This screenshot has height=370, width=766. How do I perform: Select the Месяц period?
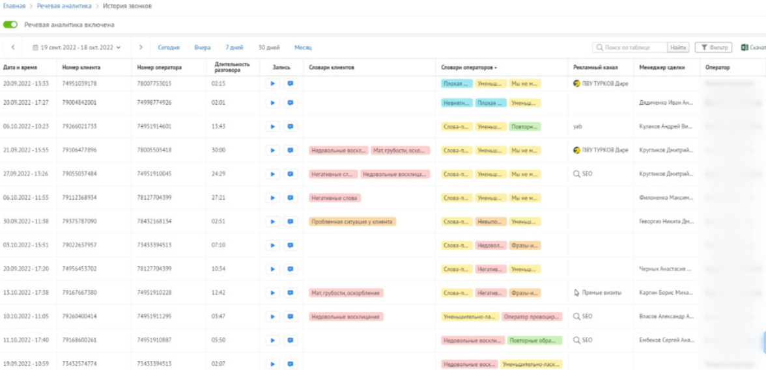tap(303, 47)
